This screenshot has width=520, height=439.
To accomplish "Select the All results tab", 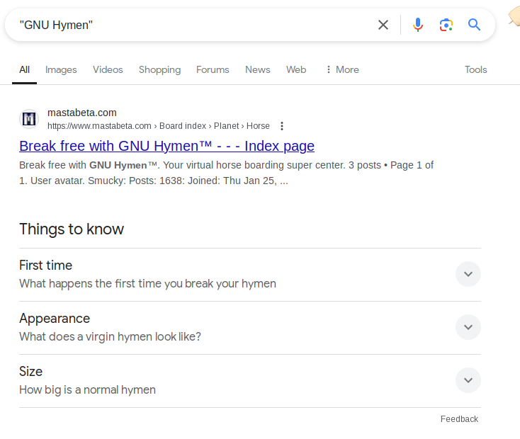I will point(24,69).
